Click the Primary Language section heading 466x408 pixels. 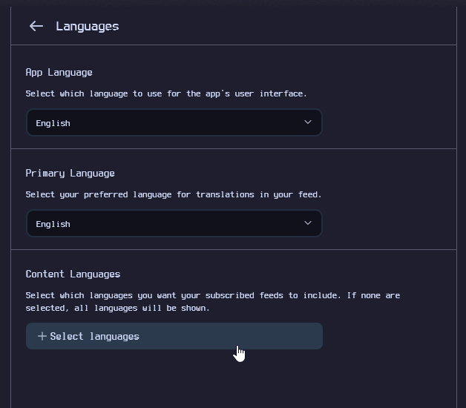point(70,174)
